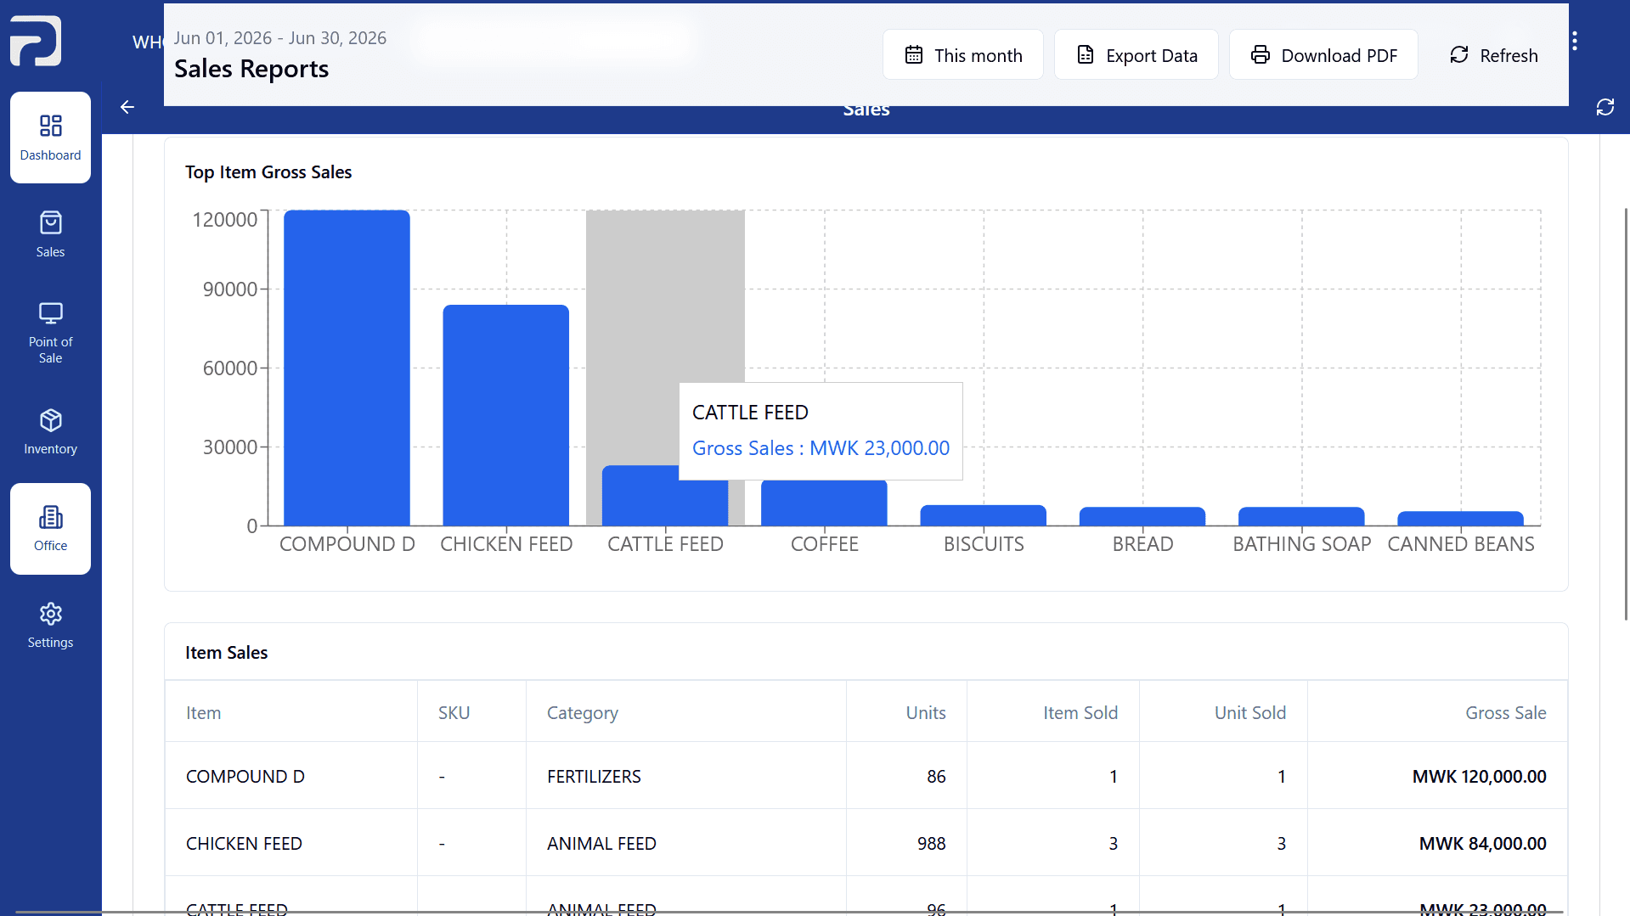This screenshot has height=916, width=1630.
Task: Click the COMPOUND D axis label
Action: tap(347, 543)
